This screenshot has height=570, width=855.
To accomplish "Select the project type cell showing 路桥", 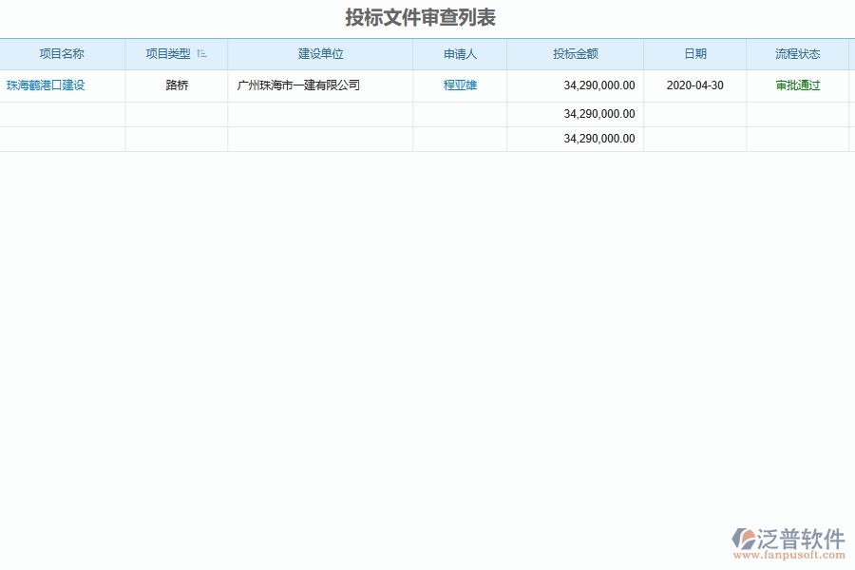I will pos(176,85).
